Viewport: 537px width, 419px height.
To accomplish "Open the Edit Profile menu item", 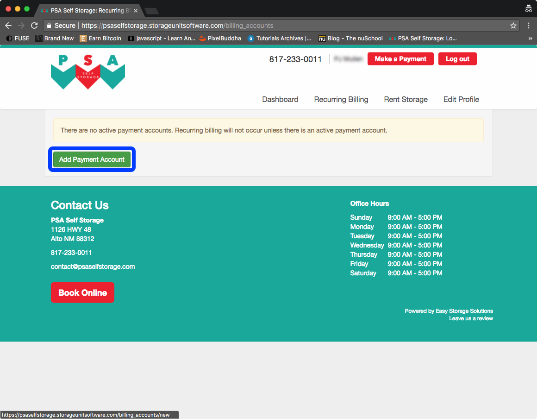I will click(x=461, y=100).
